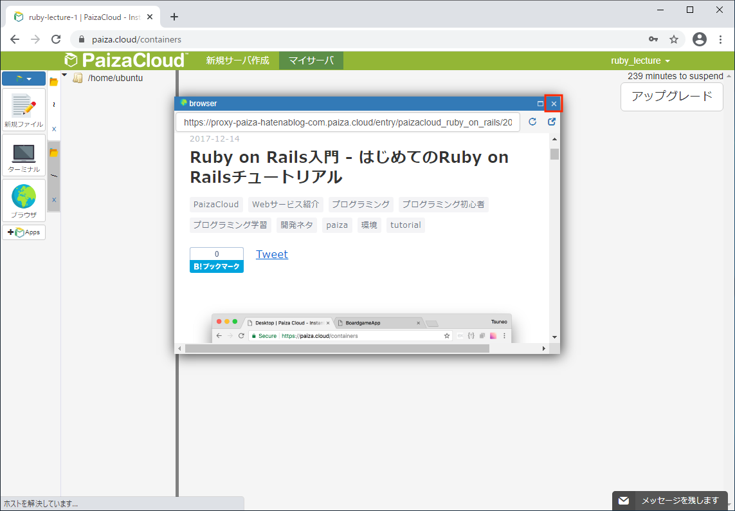This screenshot has width=735, height=511.
Task: Open the プログラミング学習 tag
Action: pos(230,225)
